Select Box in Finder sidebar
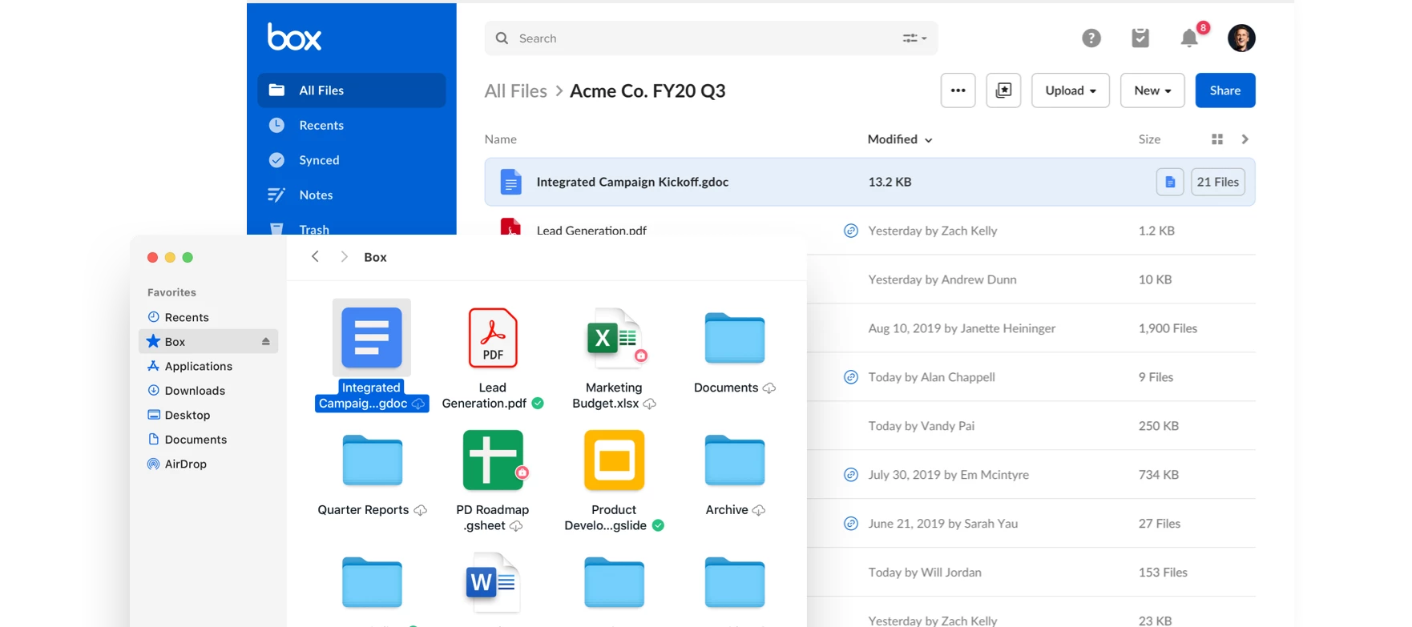 [208, 341]
